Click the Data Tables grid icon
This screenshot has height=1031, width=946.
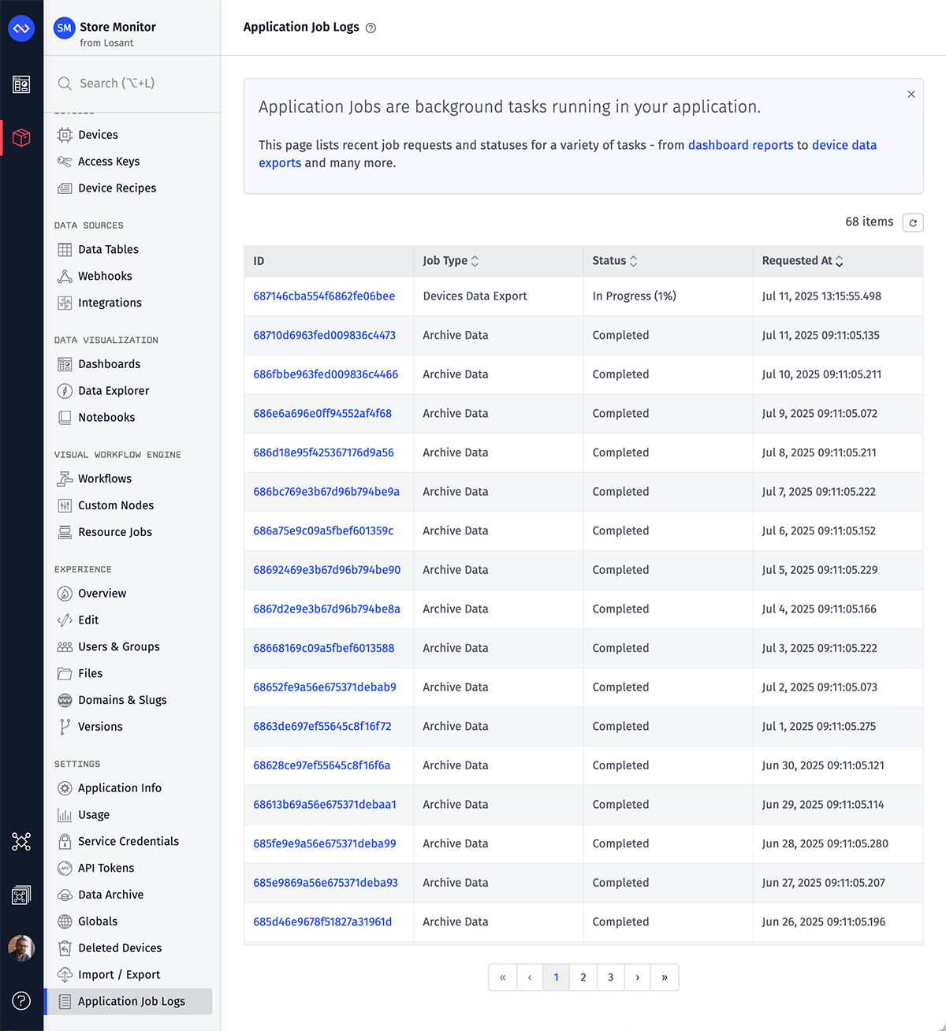tap(65, 249)
